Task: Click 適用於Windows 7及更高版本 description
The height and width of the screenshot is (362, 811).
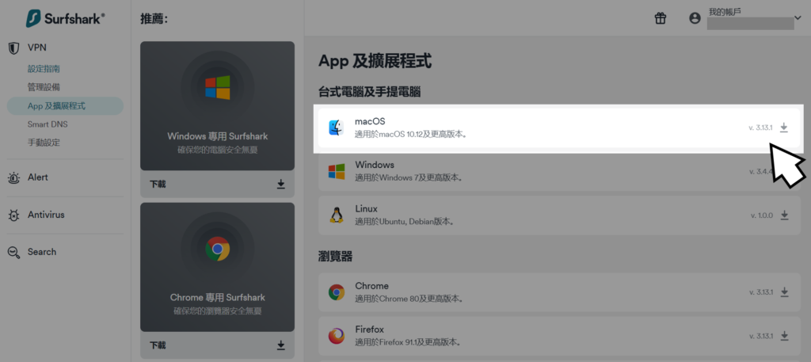Action: pyautogui.click(x=409, y=178)
